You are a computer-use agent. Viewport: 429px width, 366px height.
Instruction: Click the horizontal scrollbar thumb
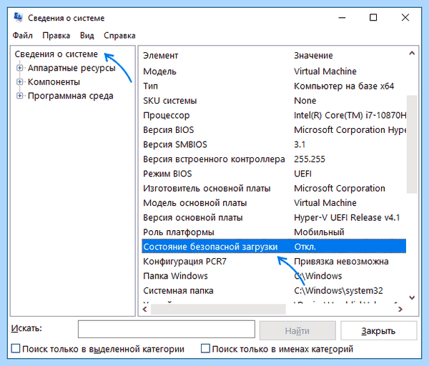pyautogui.click(x=218, y=309)
